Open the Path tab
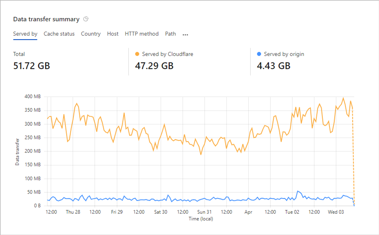This screenshot has width=379, height=235. pos(171,34)
